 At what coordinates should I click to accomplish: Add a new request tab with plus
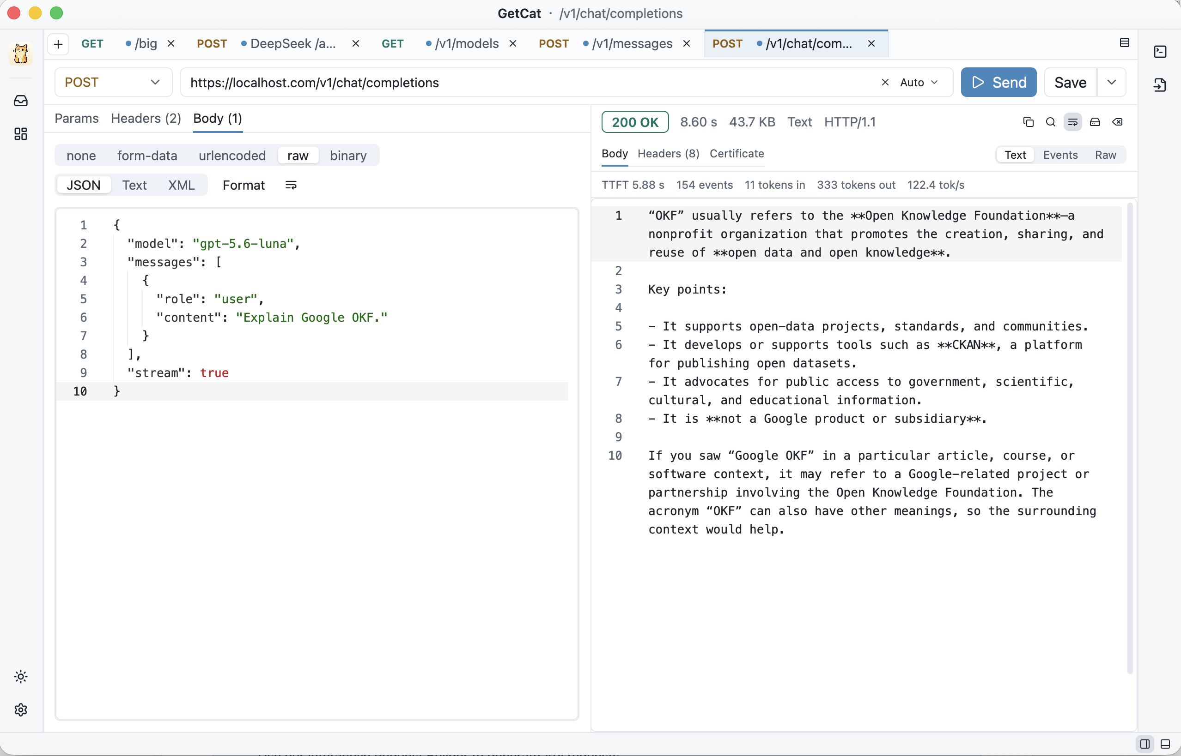(x=58, y=44)
